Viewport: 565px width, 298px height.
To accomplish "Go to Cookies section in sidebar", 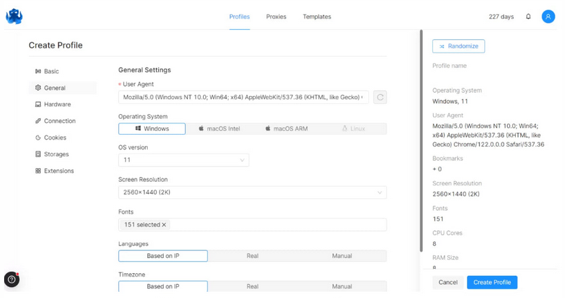I will coord(55,138).
